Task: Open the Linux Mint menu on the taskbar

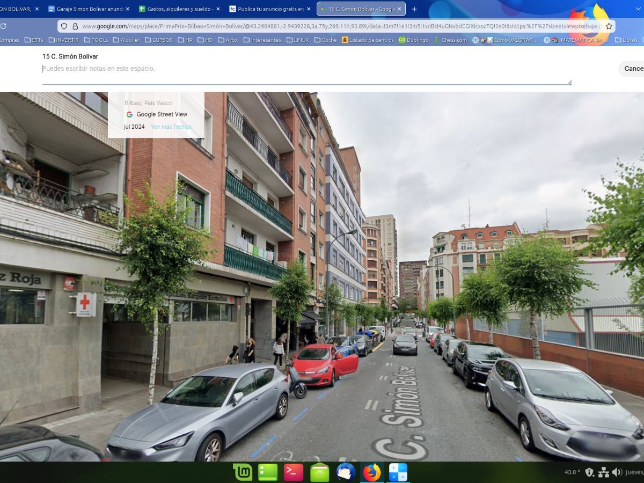Action: [243, 472]
